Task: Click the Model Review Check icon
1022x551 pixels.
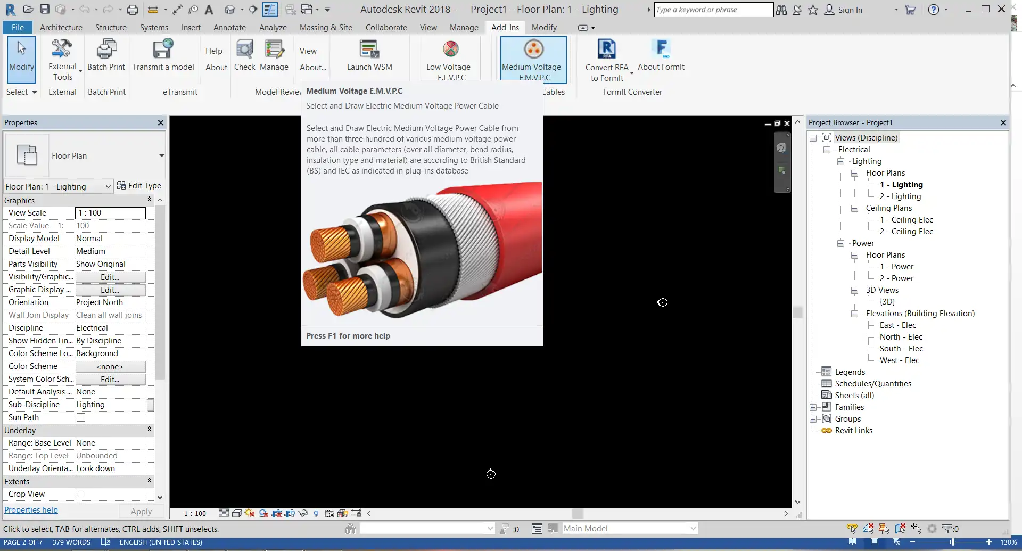Action: (244, 51)
